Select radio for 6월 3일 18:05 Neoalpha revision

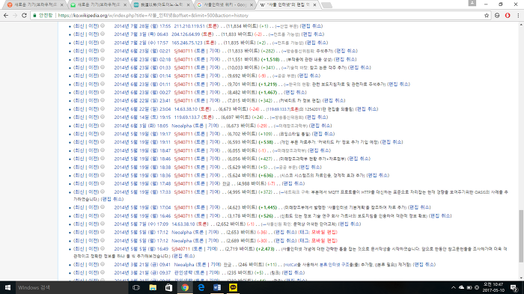103,125
